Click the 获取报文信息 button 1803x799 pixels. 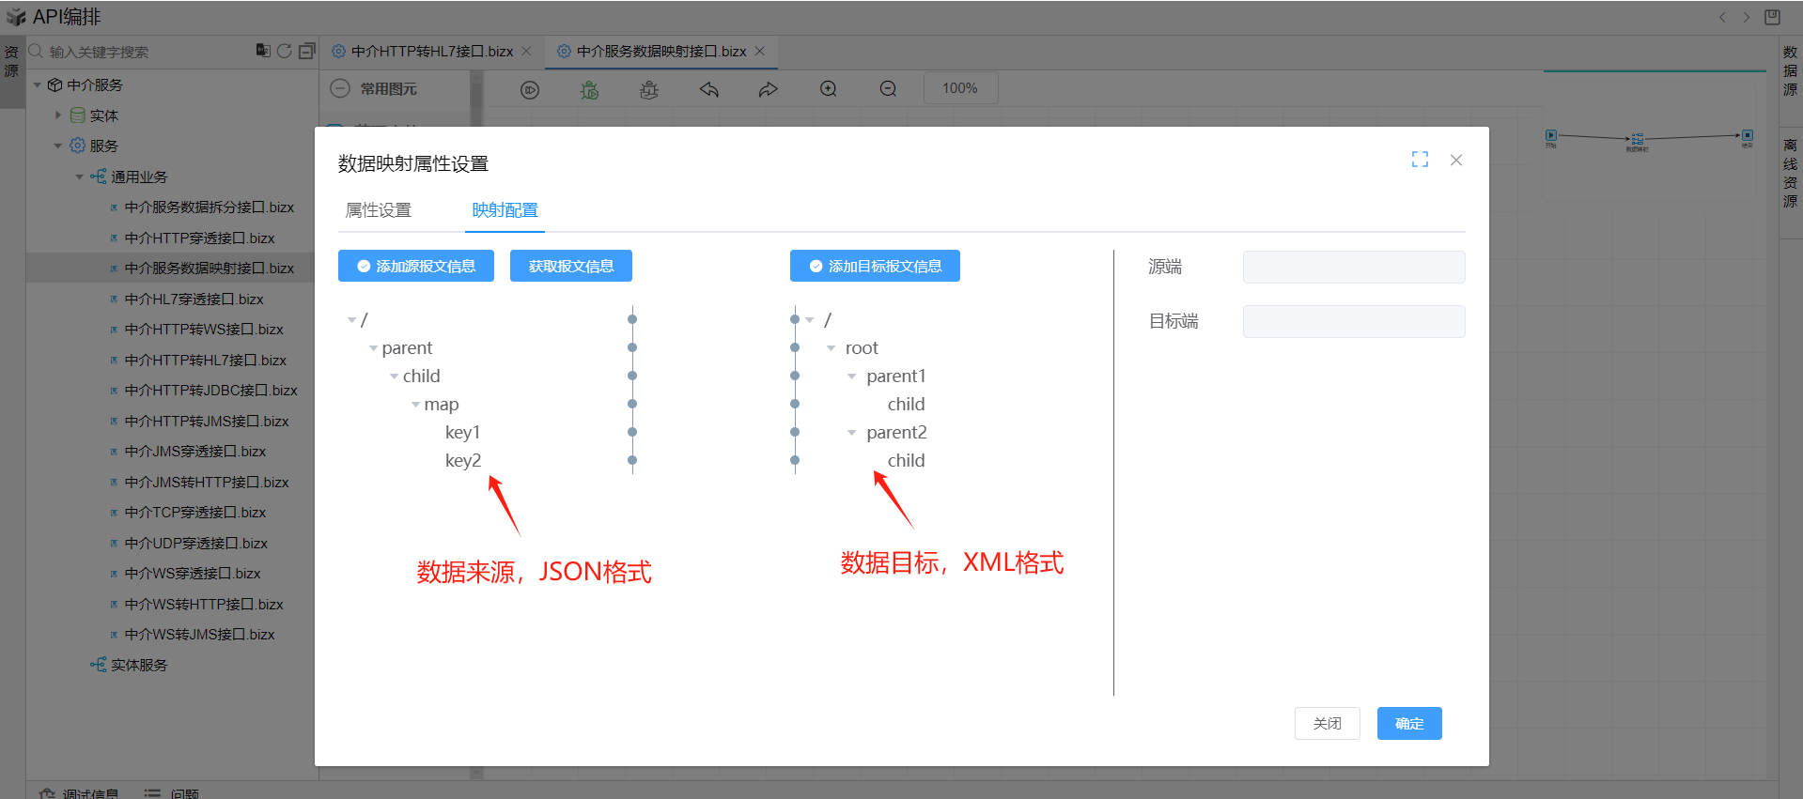pos(570,266)
